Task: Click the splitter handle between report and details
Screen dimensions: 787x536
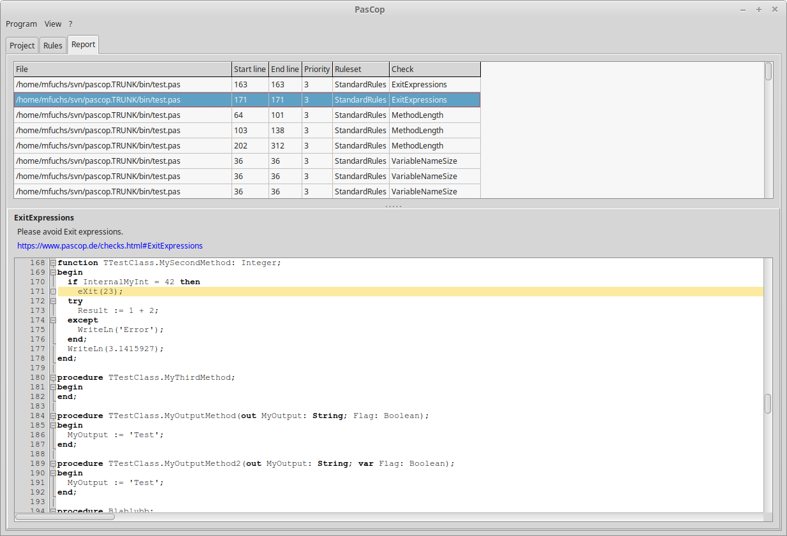Action: (393, 206)
